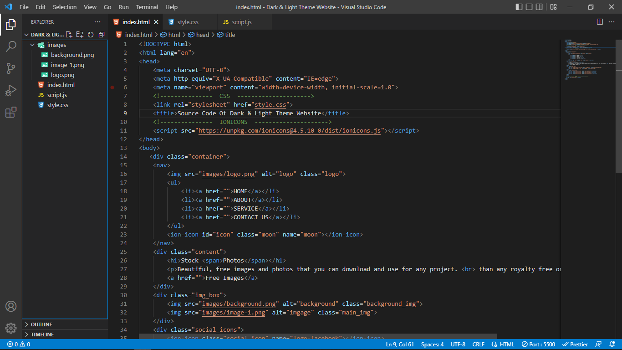This screenshot has height=350, width=622.
Task: Toggle the primary side bar layout icon
Action: tap(519, 7)
